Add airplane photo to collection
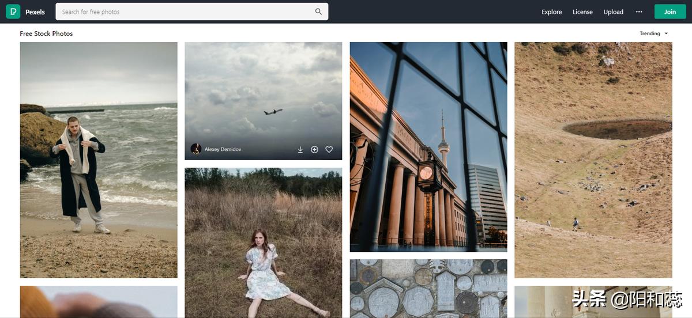Viewport: 692px width, 318px height. (x=314, y=149)
